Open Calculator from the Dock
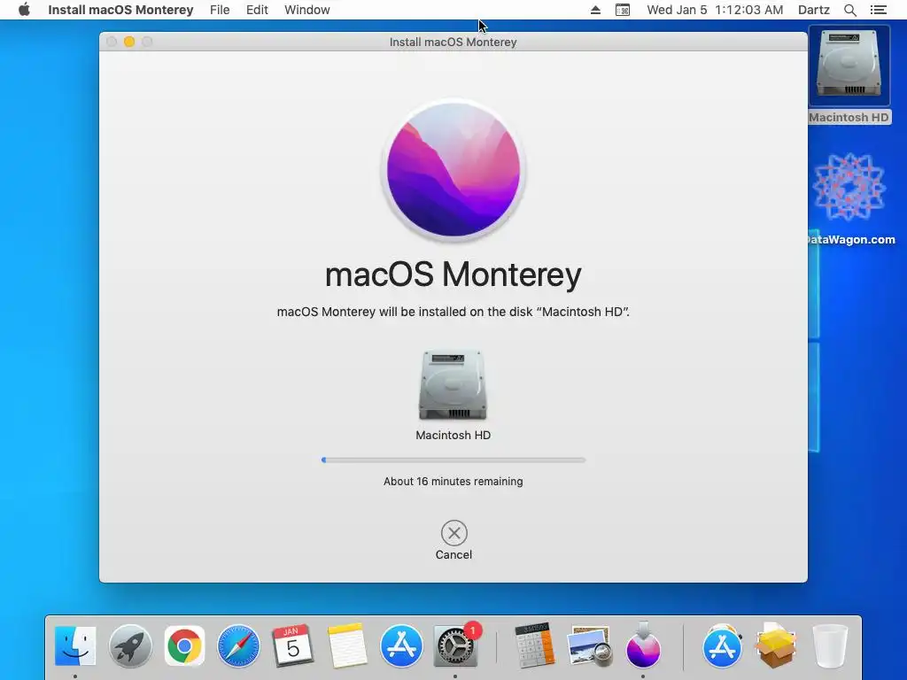The width and height of the screenshot is (907, 680). [x=534, y=645]
